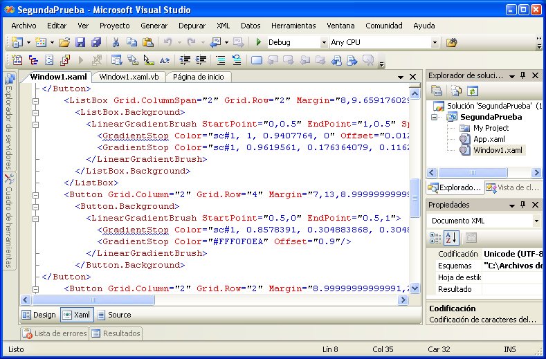The height and width of the screenshot is (359, 546).
Task: Start debugging with green play arrow
Action: 258,42
